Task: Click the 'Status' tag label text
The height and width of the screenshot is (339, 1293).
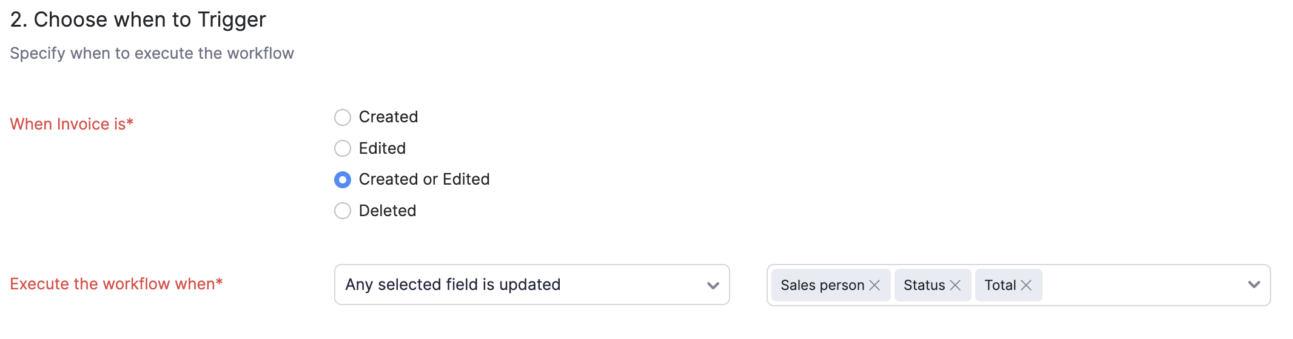Action: coord(924,285)
